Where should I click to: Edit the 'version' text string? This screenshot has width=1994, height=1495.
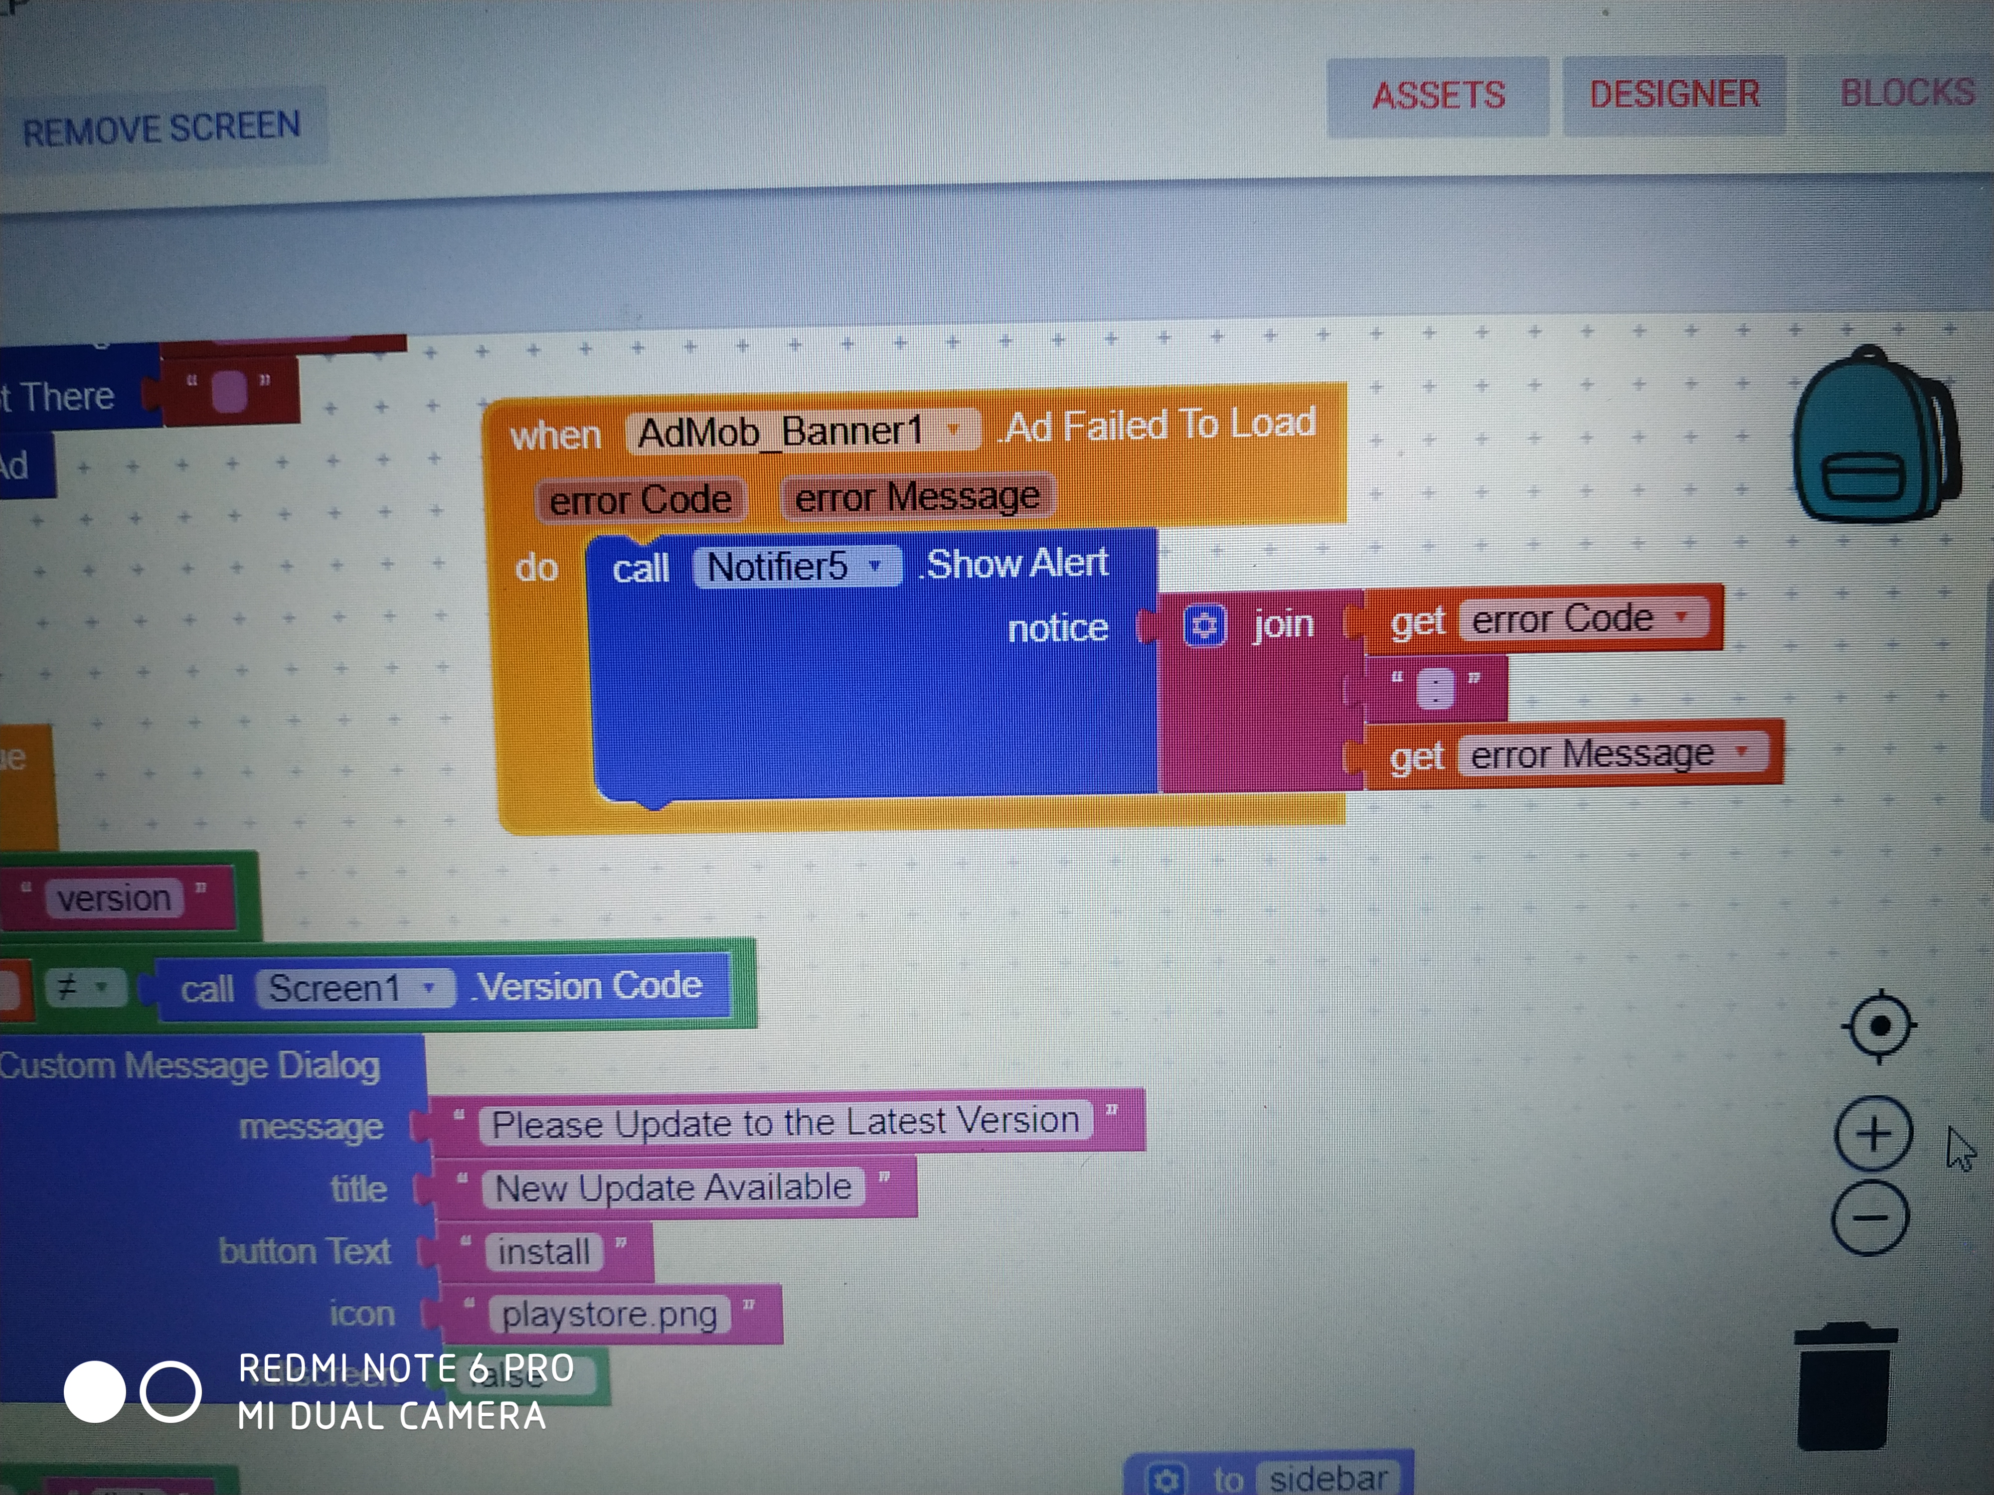click(x=115, y=898)
